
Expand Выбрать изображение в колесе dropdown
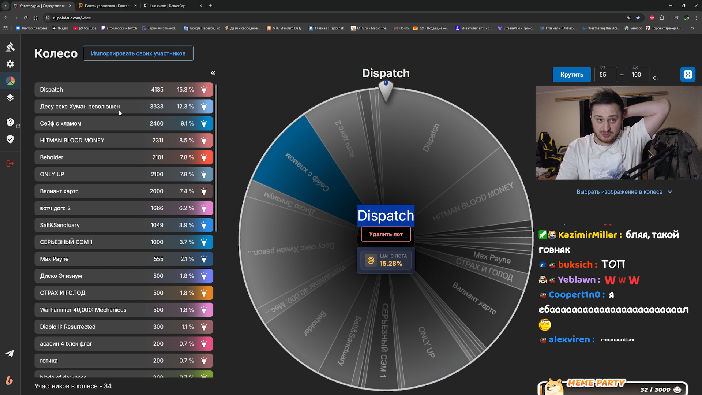click(624, 192)
